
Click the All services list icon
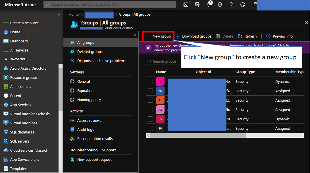pyautogui.click(x=6, y=50)
